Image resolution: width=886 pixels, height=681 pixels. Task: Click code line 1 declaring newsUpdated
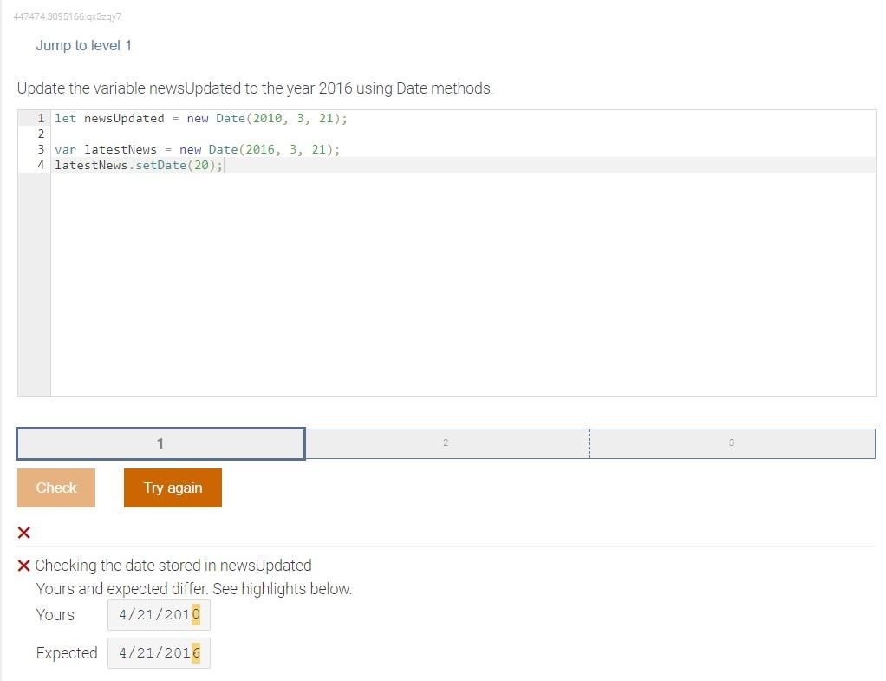pyautogui.click(x=200, y=118)
